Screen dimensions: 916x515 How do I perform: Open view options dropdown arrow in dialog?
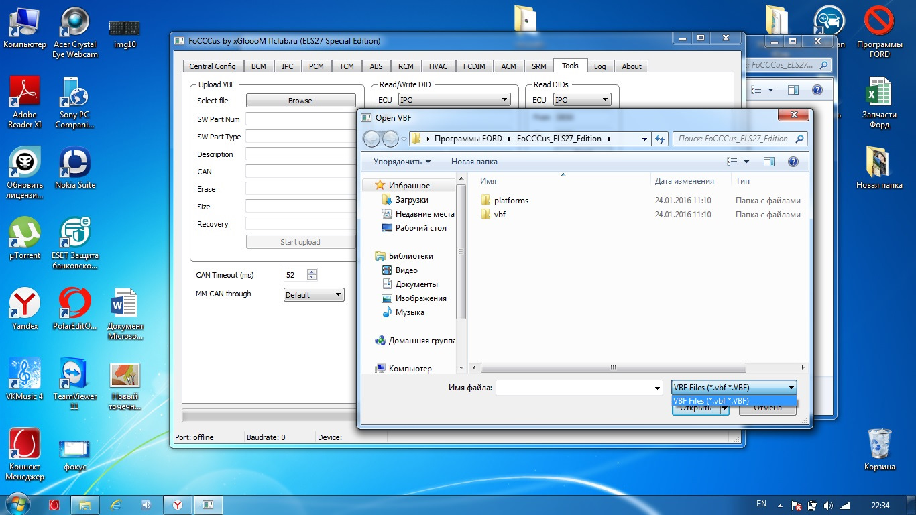pyautogui.click(x=747, y=162)
